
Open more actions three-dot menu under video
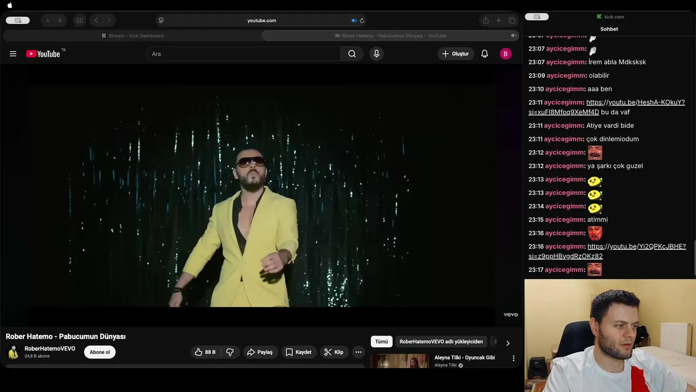[358, 352]
